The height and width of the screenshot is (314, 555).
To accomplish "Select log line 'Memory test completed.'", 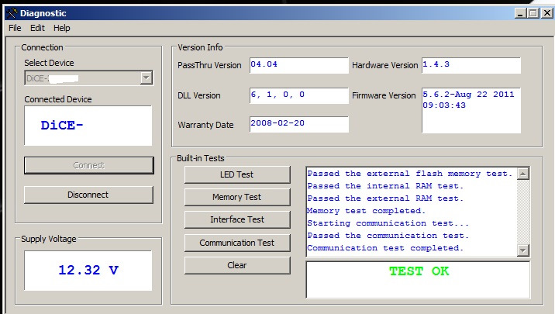I will pyautogui.click(x=366, y=211).
